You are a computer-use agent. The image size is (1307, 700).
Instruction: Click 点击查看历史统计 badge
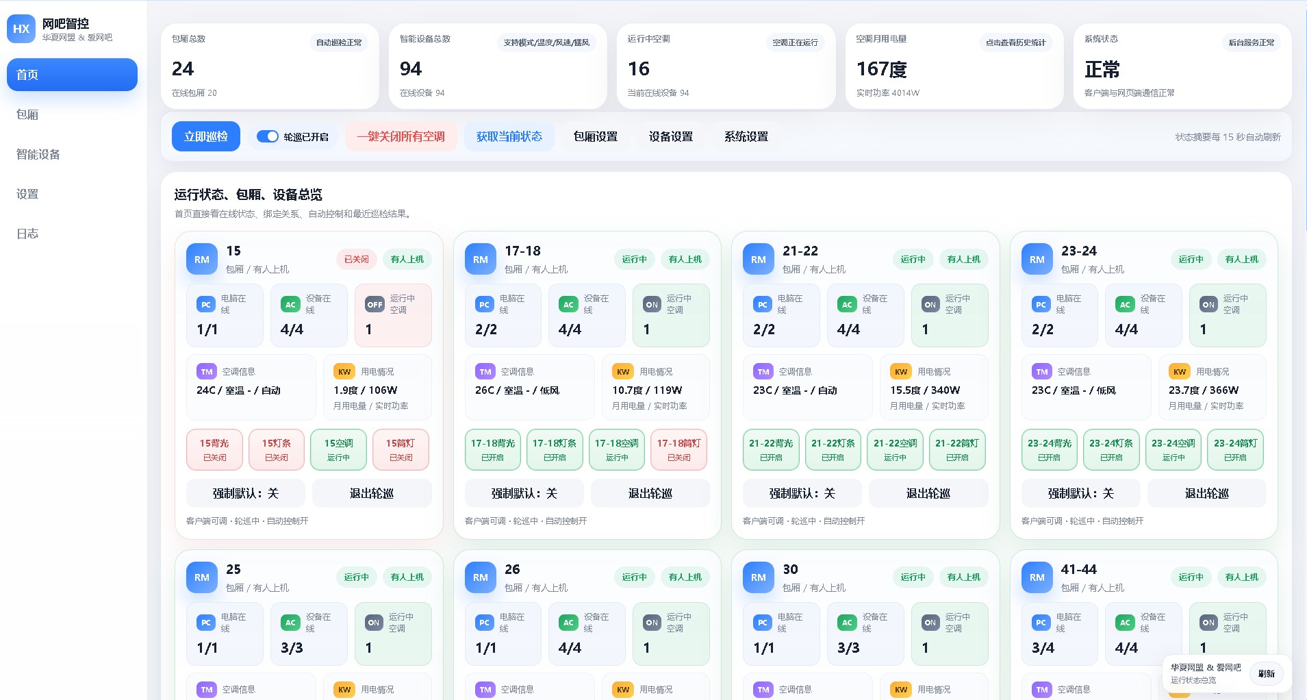[1016, 42]
